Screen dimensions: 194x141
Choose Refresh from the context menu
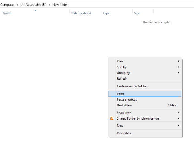coord(122,79)
